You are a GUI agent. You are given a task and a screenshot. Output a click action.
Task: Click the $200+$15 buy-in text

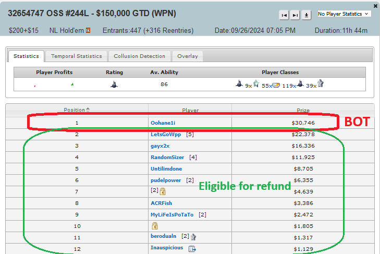tap(23, 31)
